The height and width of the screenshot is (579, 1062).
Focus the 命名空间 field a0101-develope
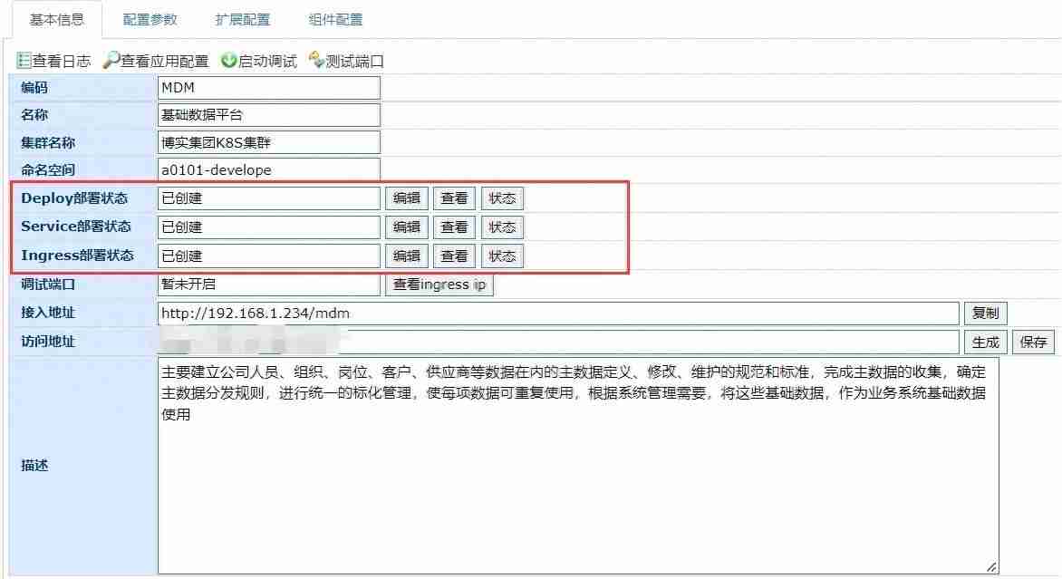coord(268,169)
